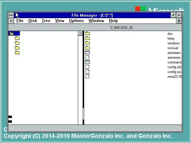Select the windows file name
The height and width of the screenshot is (143, 191).
pyautogui.click(x=174, y=43)
